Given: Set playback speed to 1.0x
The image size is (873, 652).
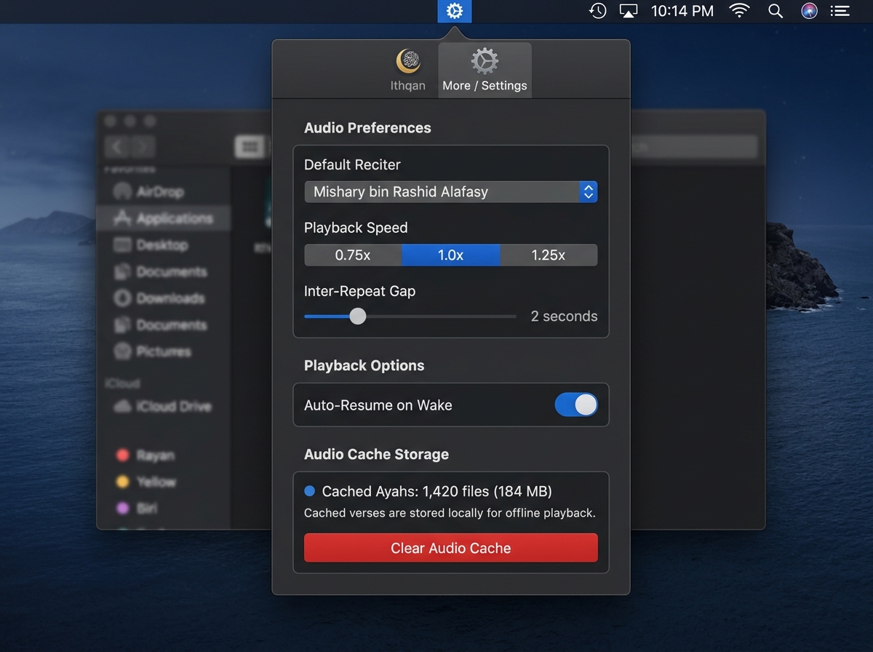Looking at the screenshot, I should pyautogui.click(x=451, y=255).
